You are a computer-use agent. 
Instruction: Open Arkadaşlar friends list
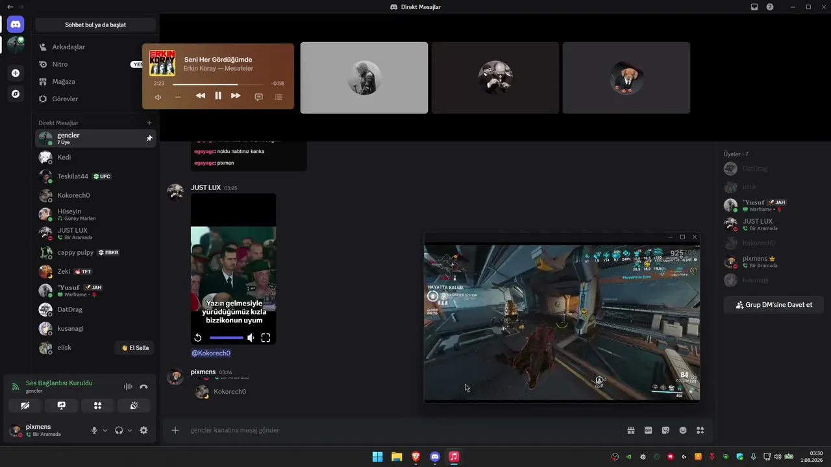click(95, 47)
